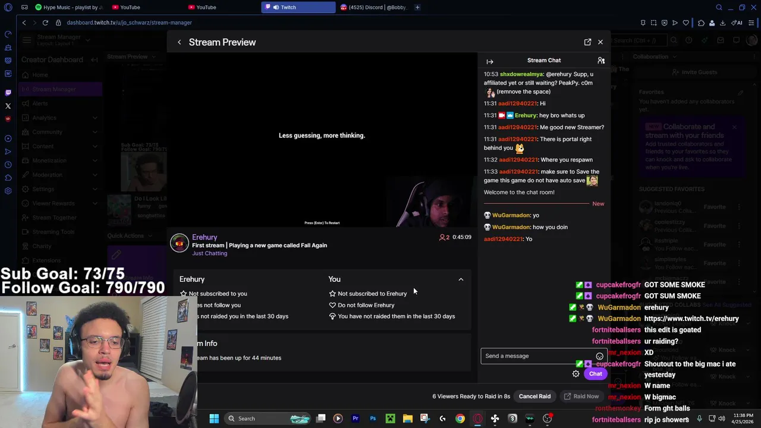This screenshot has width=761, height=428.
Task: Click the Erehury stream preview video
Action: [x=322, y=140]
